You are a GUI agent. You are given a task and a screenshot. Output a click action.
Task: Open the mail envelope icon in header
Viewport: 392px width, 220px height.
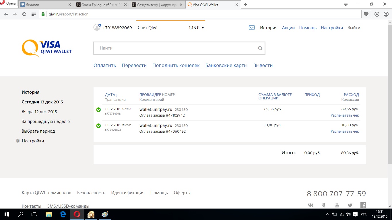[252, 28]
